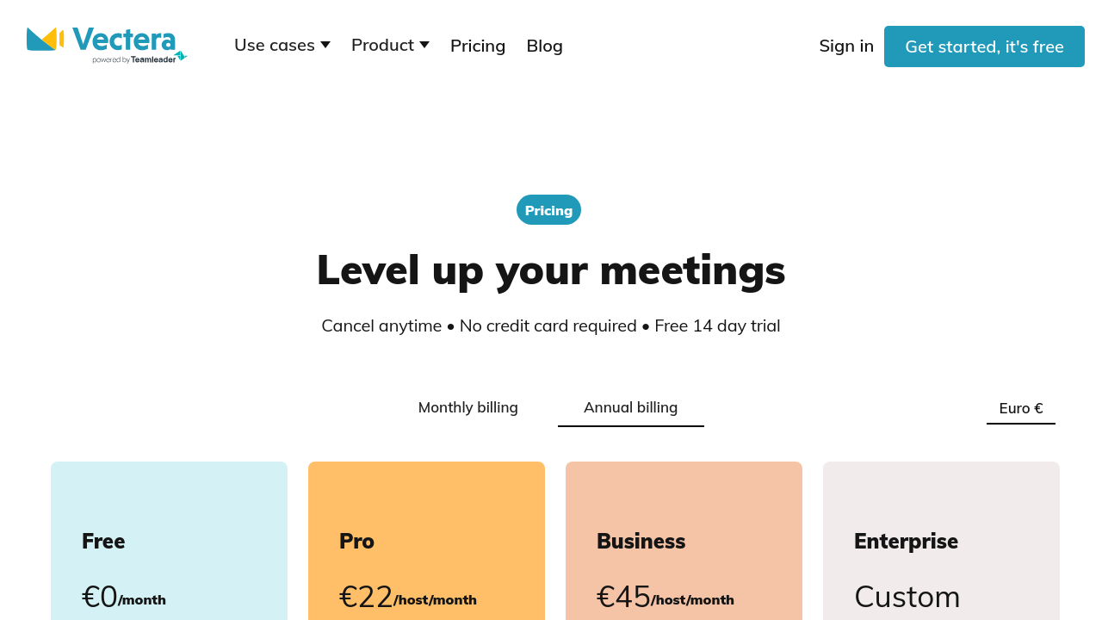Click the Sign in link
The image size is (1102, 620).
(x=845, y=46)
